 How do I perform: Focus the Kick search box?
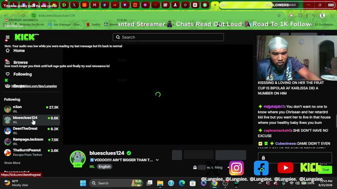pos(168,37)
